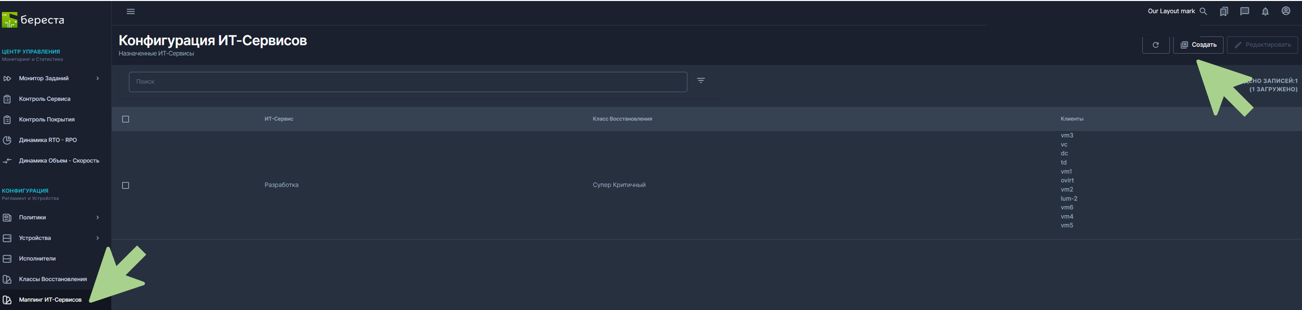This screenshot has height=310, width=1302.
Task: Select Маппинг ИТ-Сервисов in sidebar
Action: pyautogui.click(x=50, y=300)
